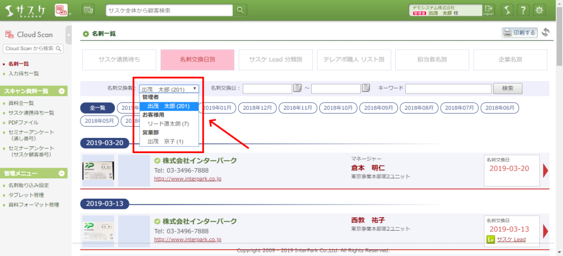Click the Logout icon

coord(488,10)
